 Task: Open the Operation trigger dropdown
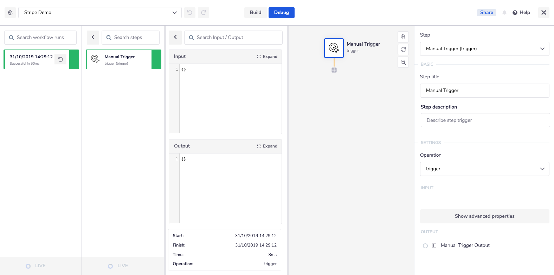pyautogui.click(x=484, y=169)
